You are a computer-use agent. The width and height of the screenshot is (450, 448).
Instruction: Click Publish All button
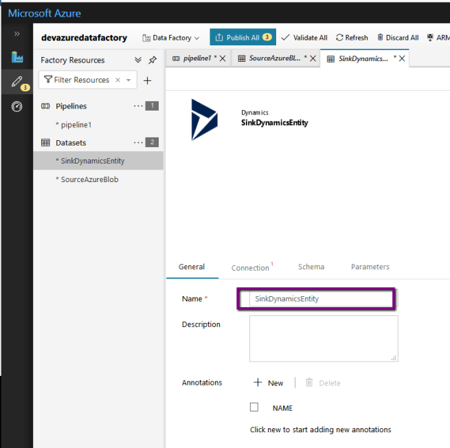click(x=243, y=38)
